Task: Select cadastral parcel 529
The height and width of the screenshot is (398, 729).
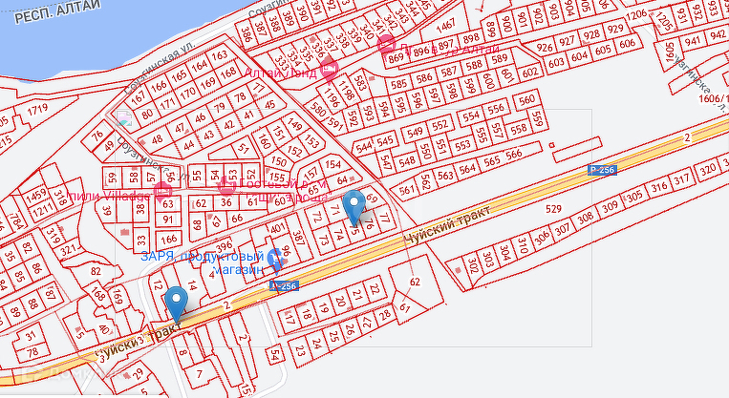Action: (553, 208)
